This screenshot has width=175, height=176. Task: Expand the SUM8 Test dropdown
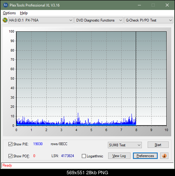click(x=125, y=145)
